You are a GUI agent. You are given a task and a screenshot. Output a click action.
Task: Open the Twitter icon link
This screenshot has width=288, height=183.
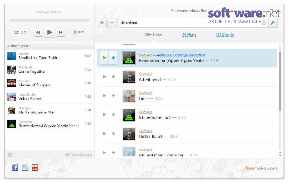[25, 167]
